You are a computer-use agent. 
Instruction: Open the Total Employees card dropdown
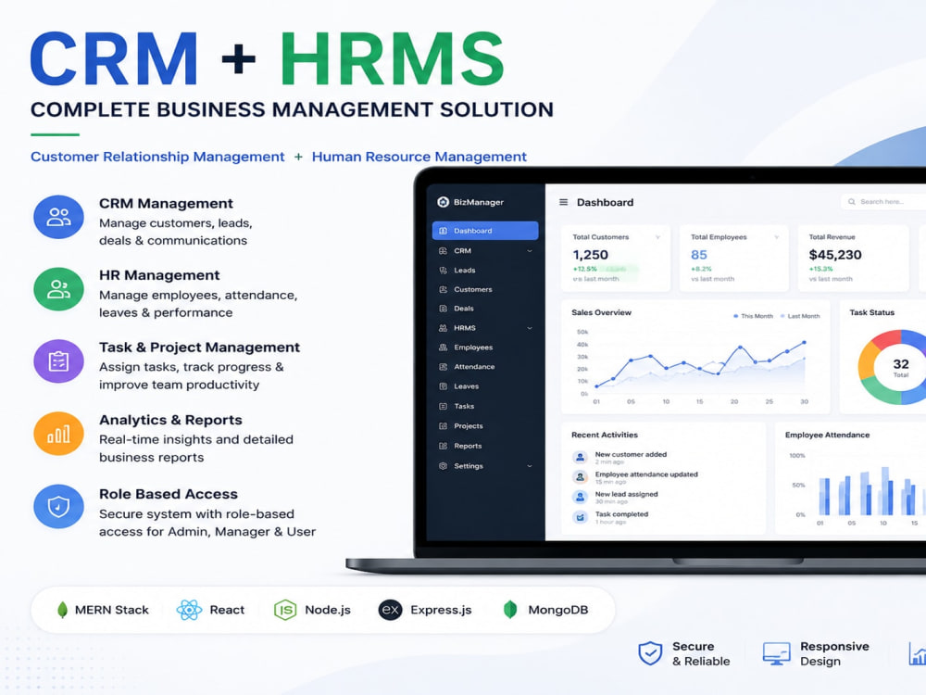(777, 237)
